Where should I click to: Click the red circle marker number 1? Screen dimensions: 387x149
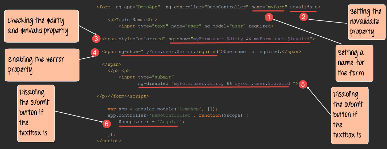269,18
